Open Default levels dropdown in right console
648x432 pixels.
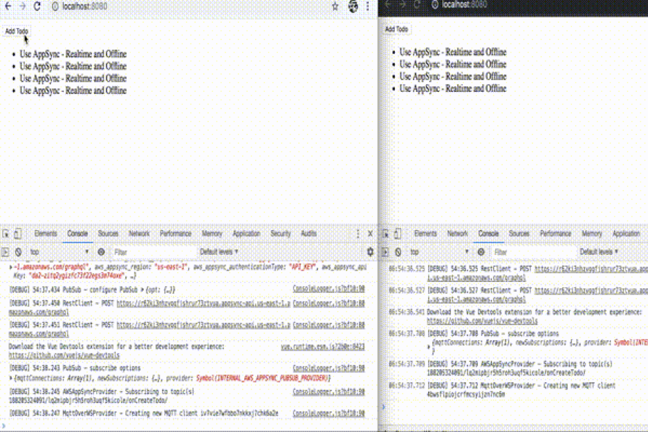598,252
